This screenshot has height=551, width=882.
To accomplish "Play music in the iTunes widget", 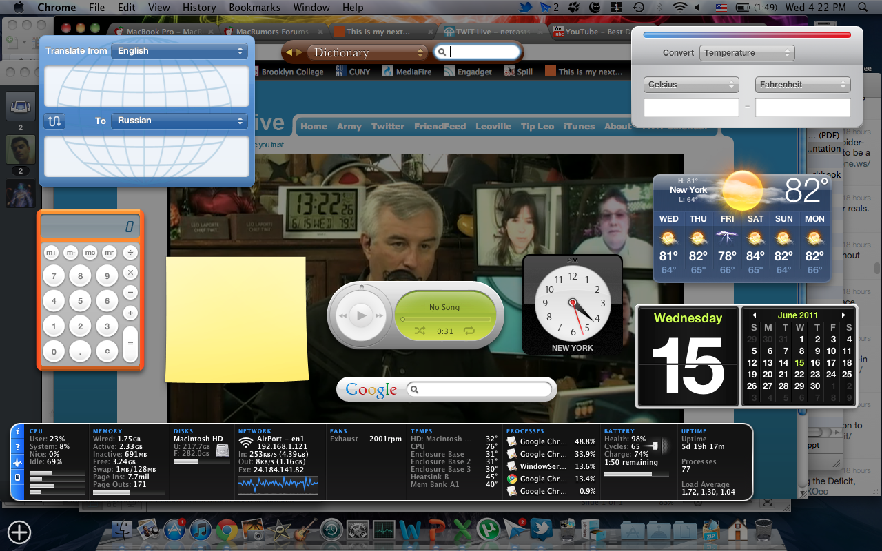I will pyautogui.click(x=361, y=315).
